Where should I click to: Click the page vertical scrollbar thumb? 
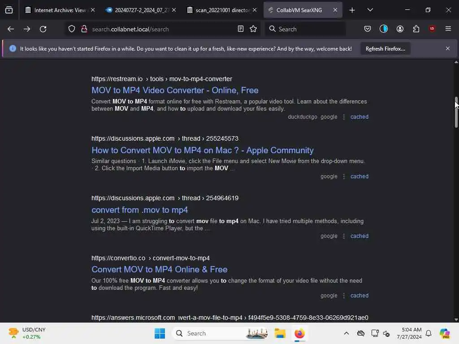click(x=456, y=112)
